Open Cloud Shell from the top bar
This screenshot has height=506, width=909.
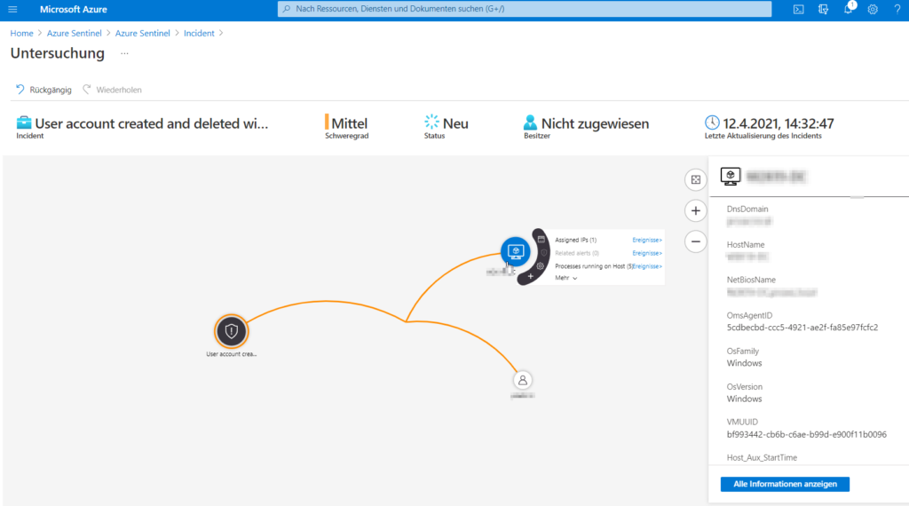pos(798,9)
